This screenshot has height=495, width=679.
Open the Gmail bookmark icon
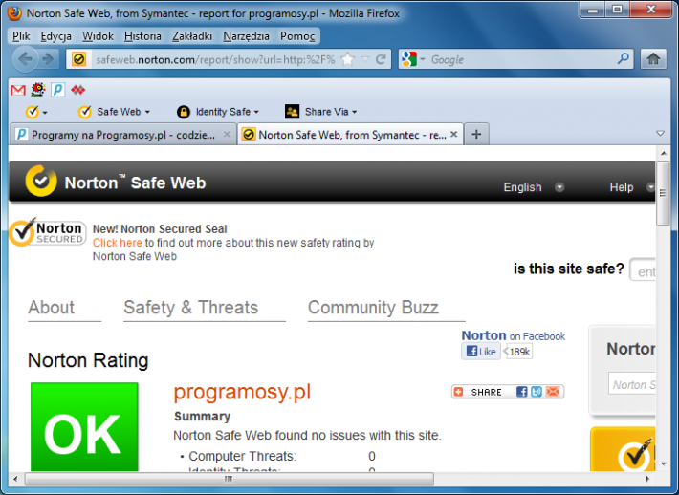18,90
